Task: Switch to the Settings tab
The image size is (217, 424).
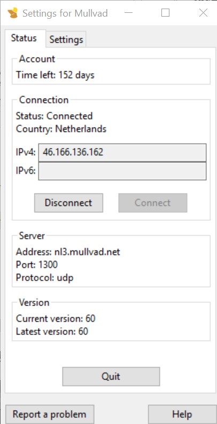Action: (x=66, y=40)
